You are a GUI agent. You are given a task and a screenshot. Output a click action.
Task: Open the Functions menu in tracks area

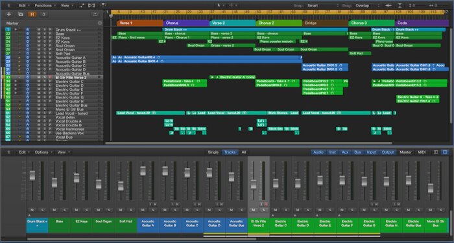[43, 5]
